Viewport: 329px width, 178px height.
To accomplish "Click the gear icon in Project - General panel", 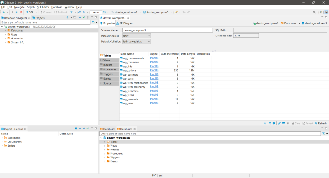I will tap(76, 129).
